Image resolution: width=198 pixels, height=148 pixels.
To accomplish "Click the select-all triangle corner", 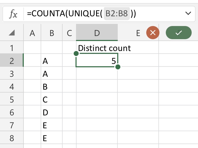I will pyautogui.click(x=12, y=33).
